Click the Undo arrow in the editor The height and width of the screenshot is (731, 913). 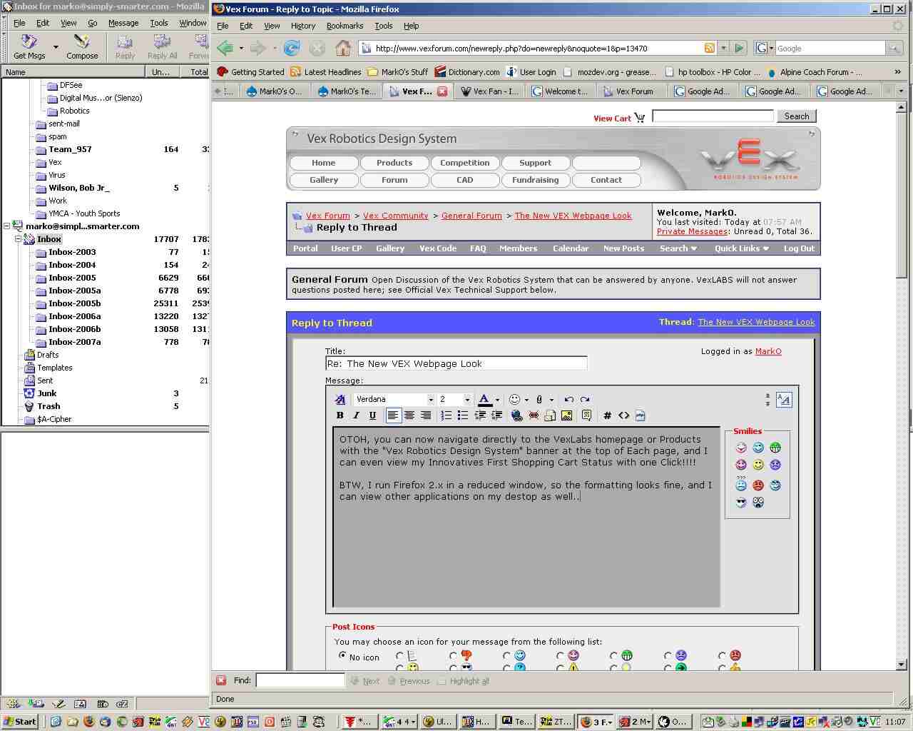(x=568, y=400)
